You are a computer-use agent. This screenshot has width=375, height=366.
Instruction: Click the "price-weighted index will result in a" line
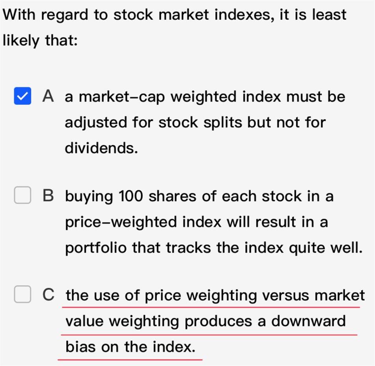[196, 223]
